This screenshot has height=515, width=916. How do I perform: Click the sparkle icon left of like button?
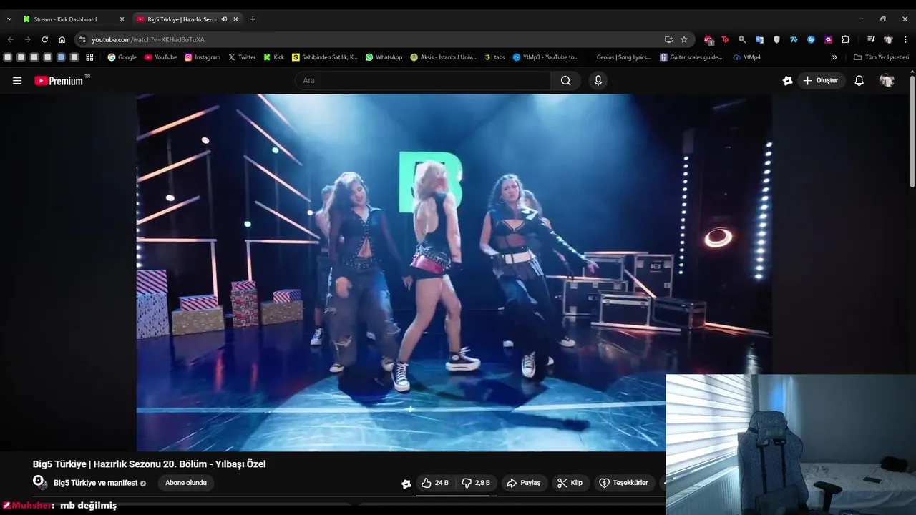tap(406, 484)
